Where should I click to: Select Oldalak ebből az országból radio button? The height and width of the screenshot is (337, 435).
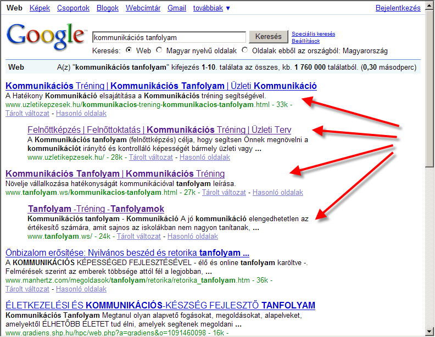pyautogui.click(x=245, y=50)
